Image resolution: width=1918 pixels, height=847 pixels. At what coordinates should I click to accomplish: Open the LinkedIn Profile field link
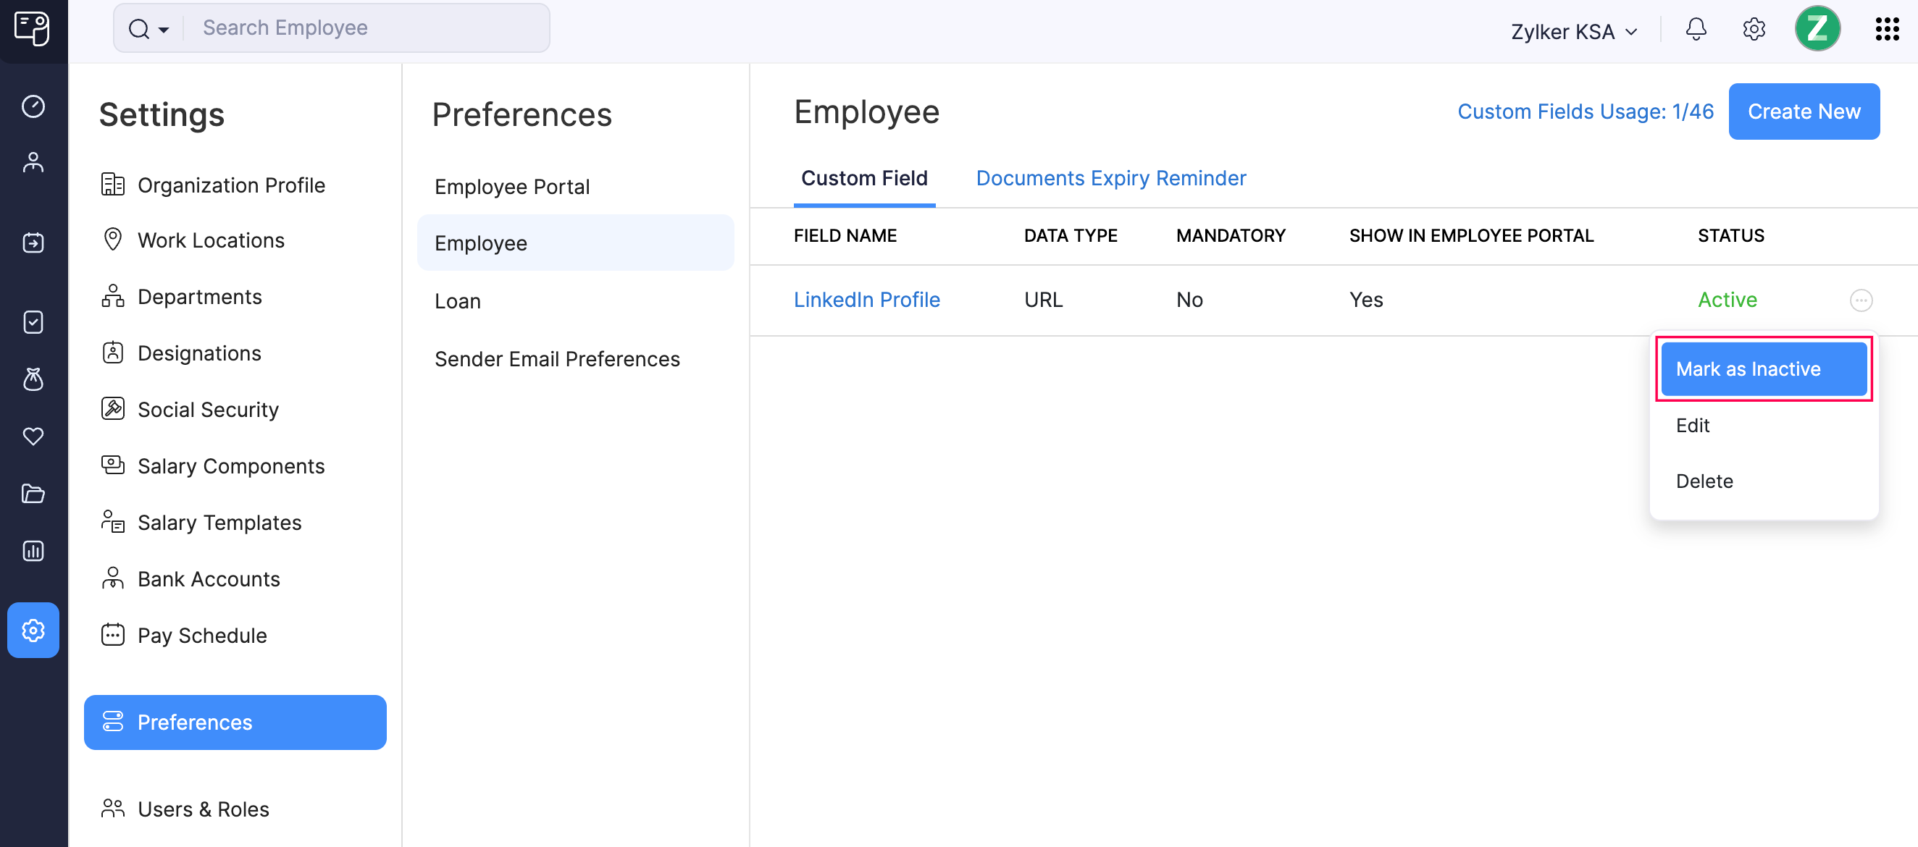pos(867,298)
